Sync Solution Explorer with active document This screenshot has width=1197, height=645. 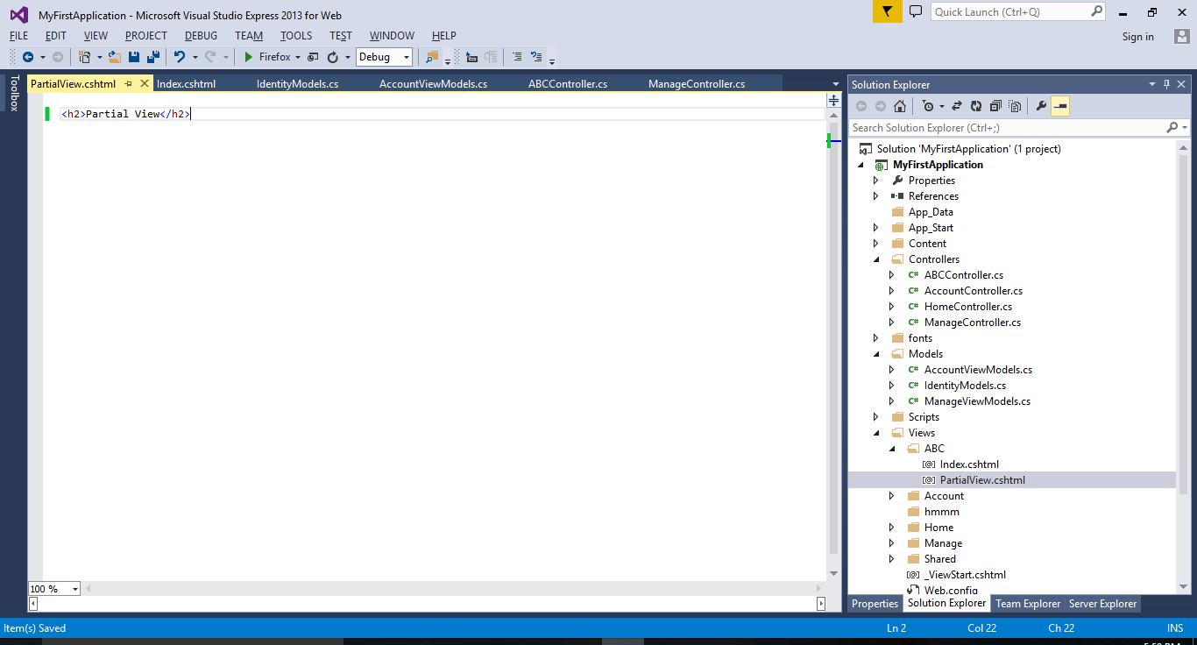(958, 106)
